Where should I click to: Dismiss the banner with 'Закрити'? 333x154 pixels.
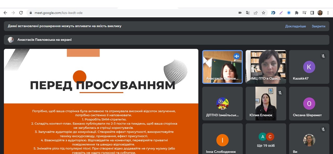(x=318, y=26)
